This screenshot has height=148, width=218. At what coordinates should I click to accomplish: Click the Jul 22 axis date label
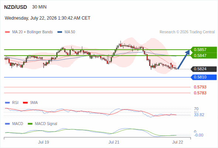(x=178, y=142)
